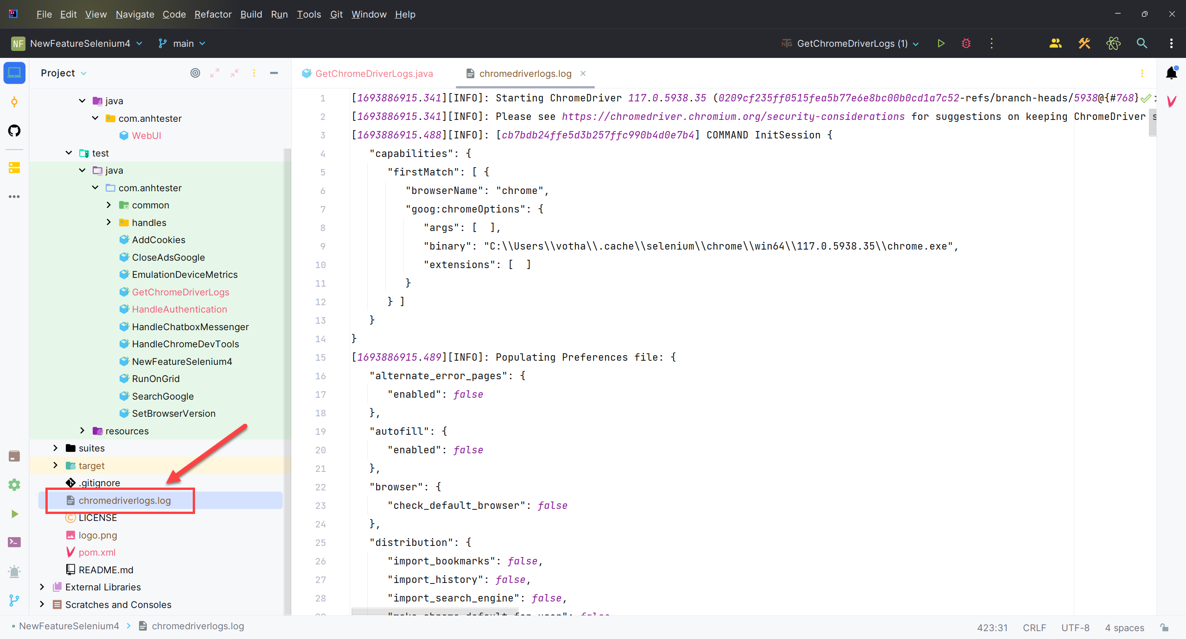Image resolution: width=1186 pixels, height=639 pixels.
Task: Open the atom plugin icon
Action: (x=1113, y=44)
